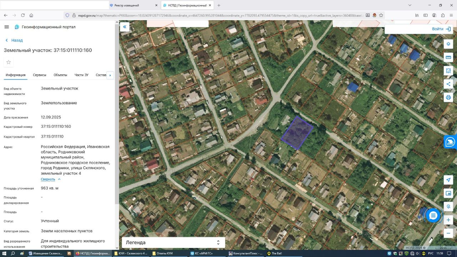Switch to the Реестр извещений browser tab
This screenshot has height=257, width=457.
(x=131, y=5)
